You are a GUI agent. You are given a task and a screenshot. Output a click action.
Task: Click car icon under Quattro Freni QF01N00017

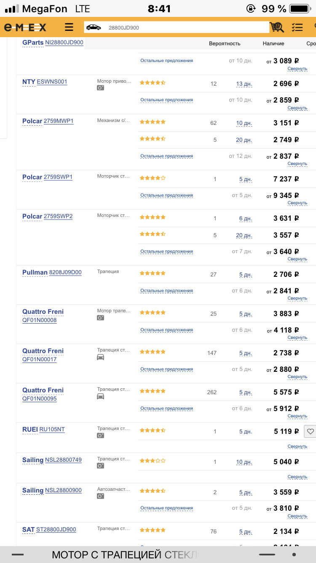(x=100, y=357)
